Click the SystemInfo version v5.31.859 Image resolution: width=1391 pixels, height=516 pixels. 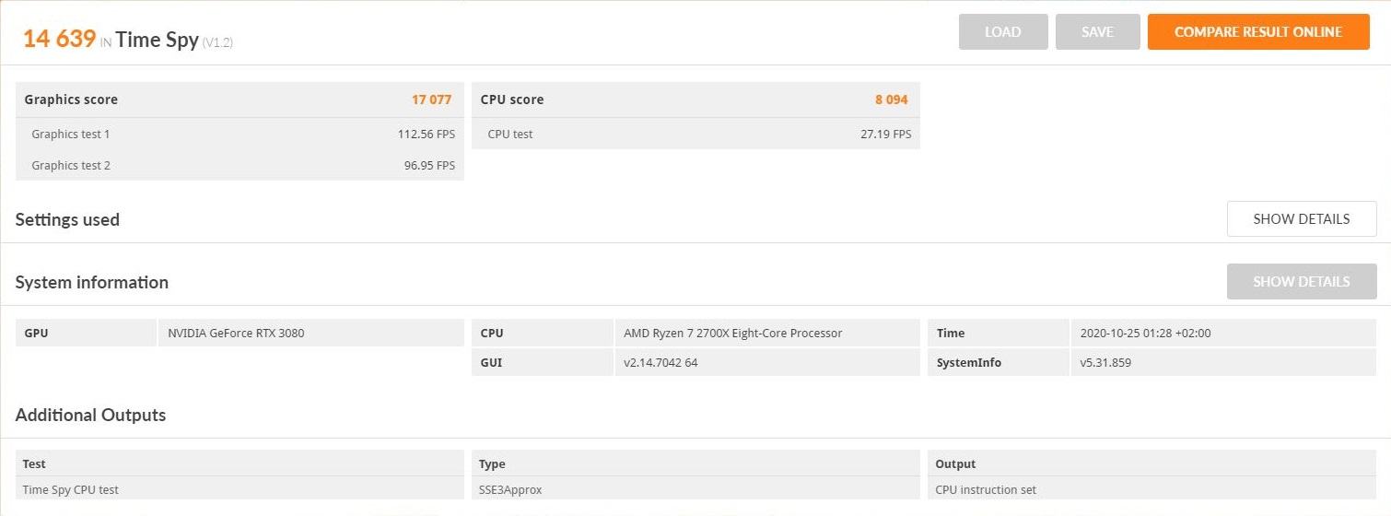pyautogui.click(x=1105, y=363)
